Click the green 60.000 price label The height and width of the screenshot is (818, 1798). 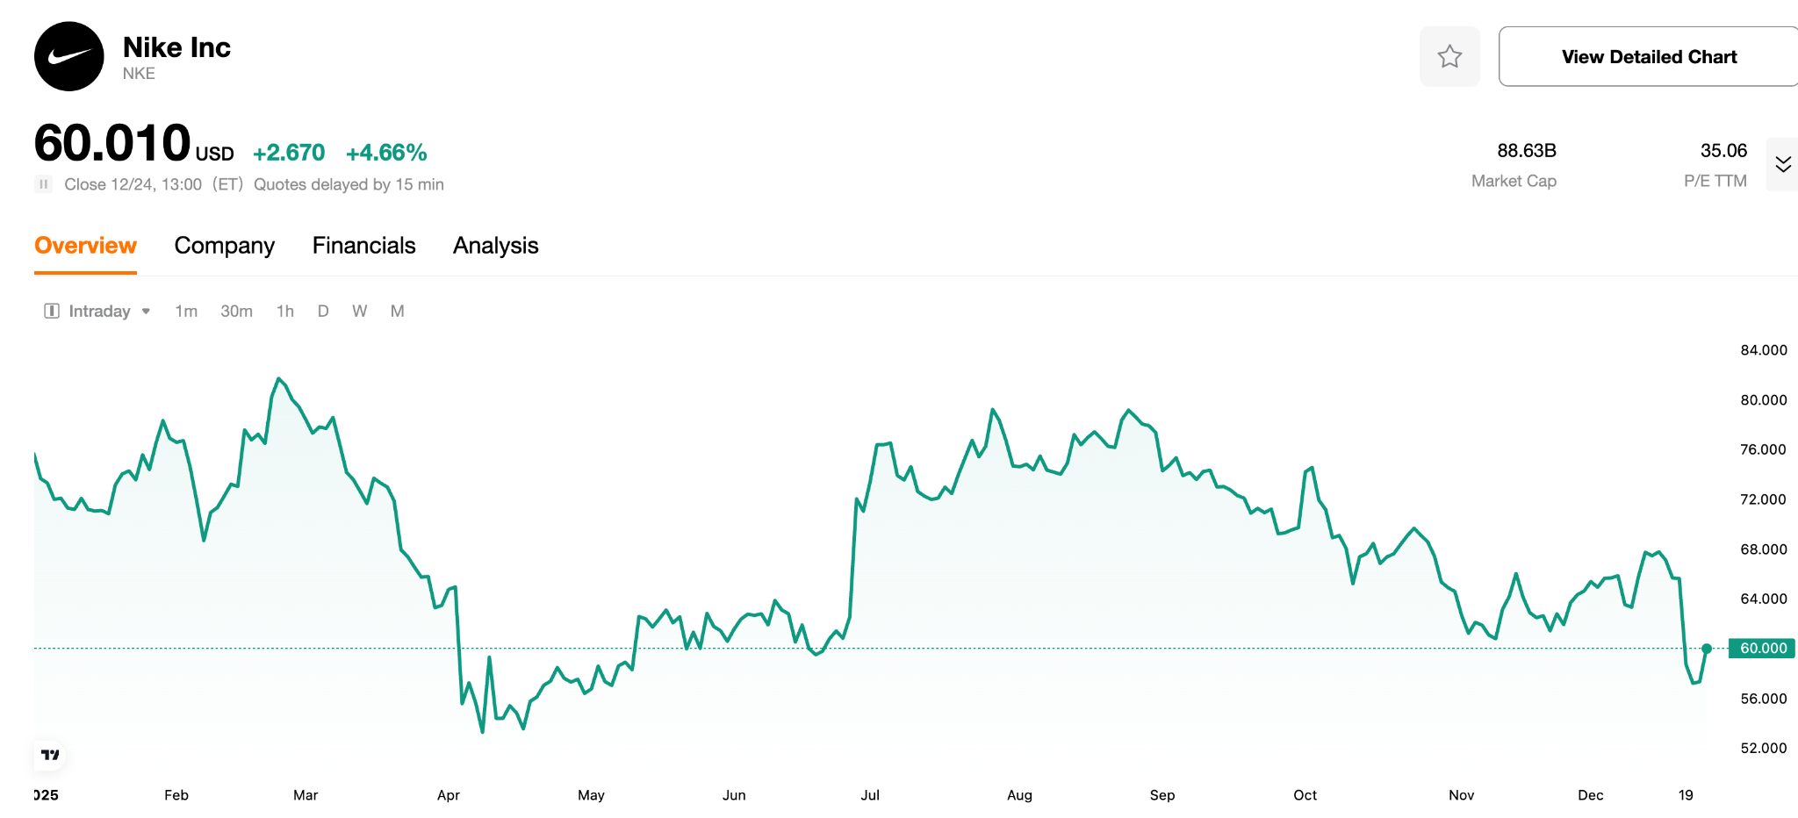click(1761, 649)
